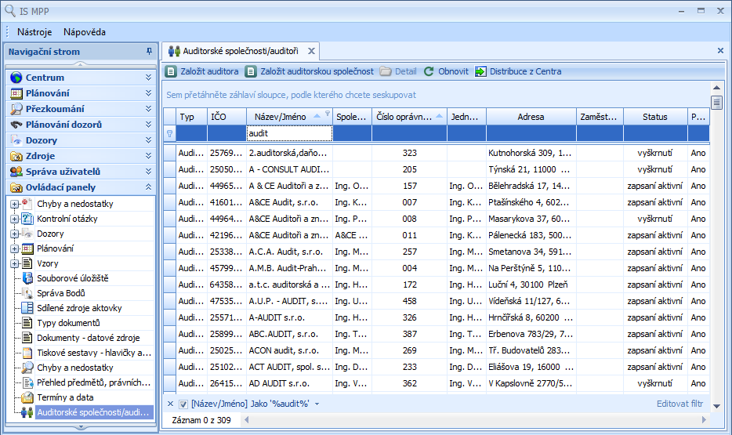Sort by the Číslo oprávnění column header
Viewport: 732px width, 435px height.
click(x=409, y=117)
